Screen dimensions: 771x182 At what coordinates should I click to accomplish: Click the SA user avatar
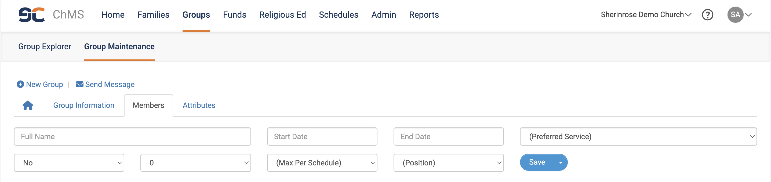pos(735,15)
